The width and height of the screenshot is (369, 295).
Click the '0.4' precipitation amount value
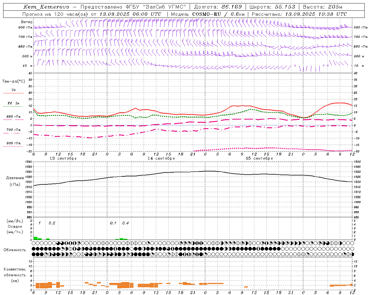(x=125, y=223)
